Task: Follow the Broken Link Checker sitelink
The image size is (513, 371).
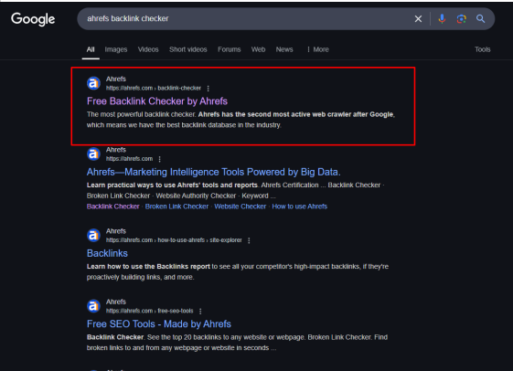Action: (176, 207)
